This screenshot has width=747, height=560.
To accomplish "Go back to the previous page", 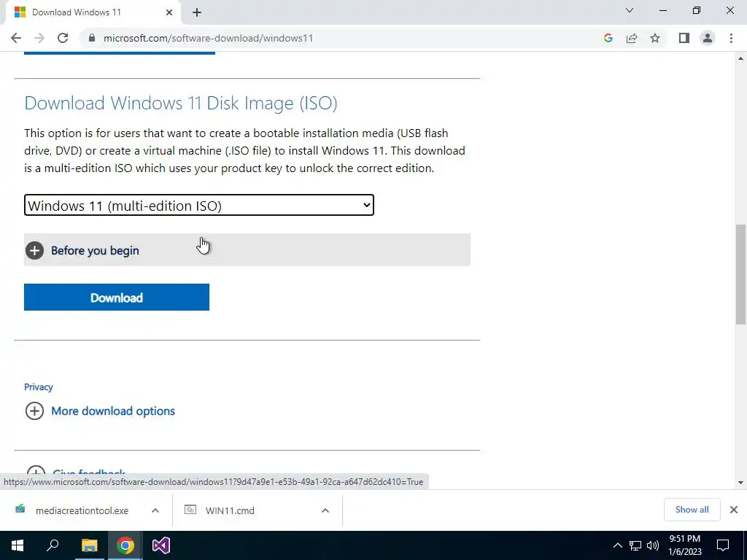I will tap(16, 38).
